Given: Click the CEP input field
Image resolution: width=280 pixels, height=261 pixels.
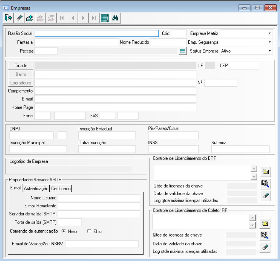Looking at the screenshot, I should tap(244, 66).
